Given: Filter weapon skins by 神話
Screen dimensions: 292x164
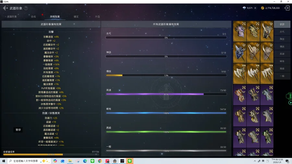Looking at the screenshot, I should 282,39.
